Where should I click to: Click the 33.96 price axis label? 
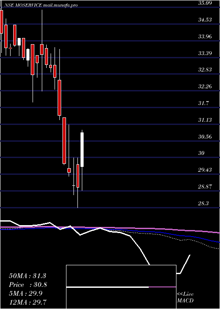[205, 37]
